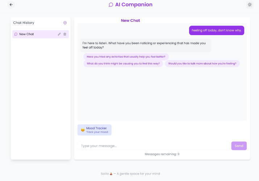
Task: Open the Mood Tracker card
Action: point(94,130)
